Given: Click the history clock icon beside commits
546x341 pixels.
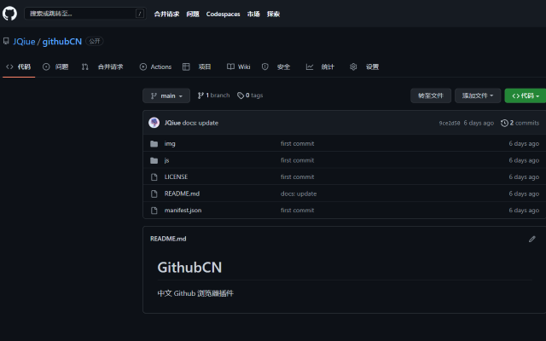Looking at the screenshot, I should coord(504,123).
